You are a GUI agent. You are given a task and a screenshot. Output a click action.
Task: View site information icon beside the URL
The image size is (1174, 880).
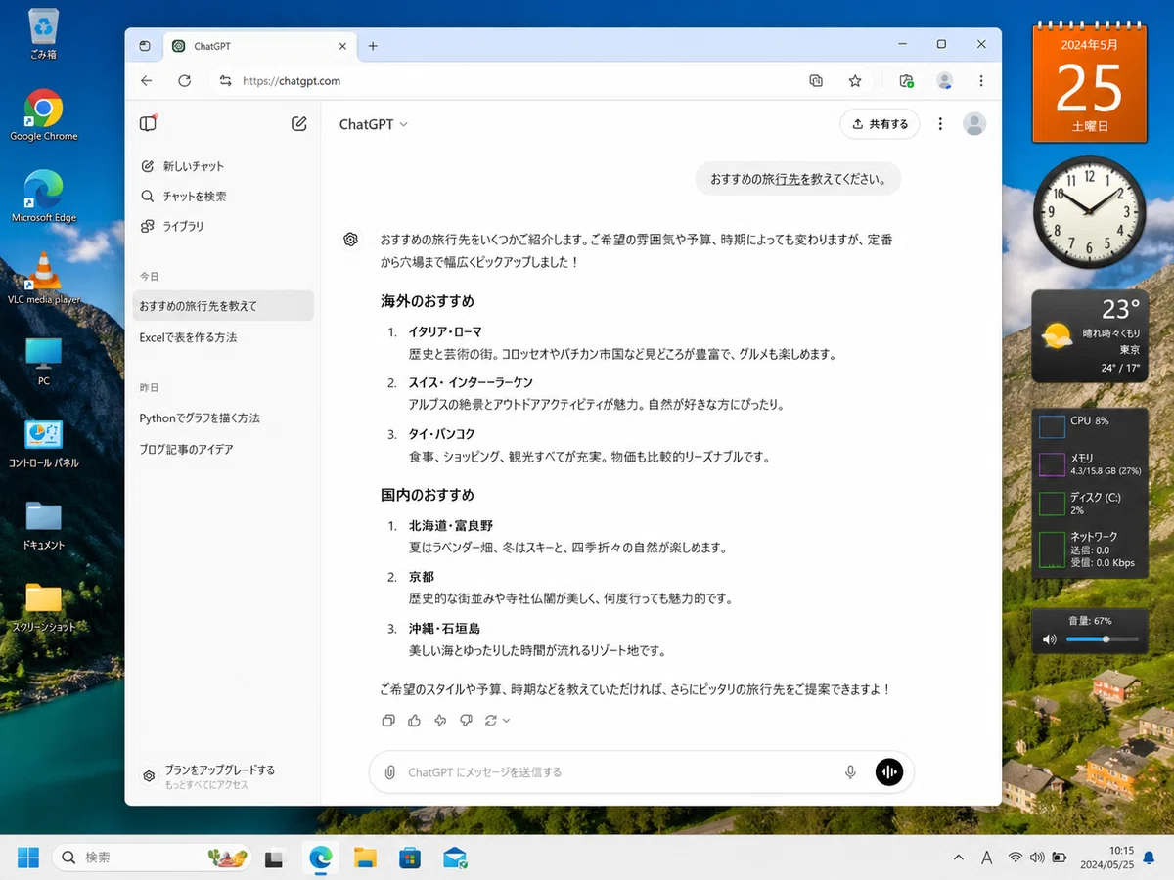pos(225,81)
